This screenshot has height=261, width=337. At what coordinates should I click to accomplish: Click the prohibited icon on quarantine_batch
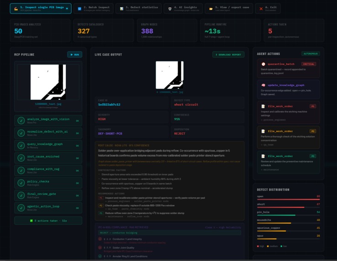coord(263,64)
